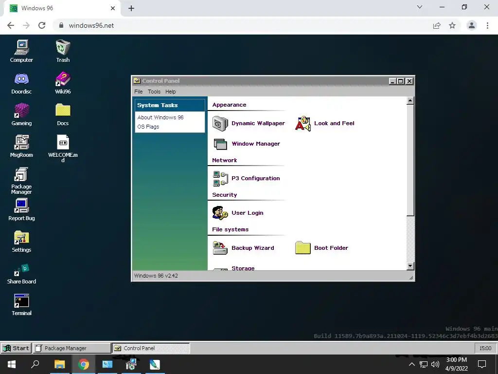Click the System Tasks panel header
Image resolution: width=498 pixels, height=374 pixels.
pyautogui.click(x=170, y=105)
